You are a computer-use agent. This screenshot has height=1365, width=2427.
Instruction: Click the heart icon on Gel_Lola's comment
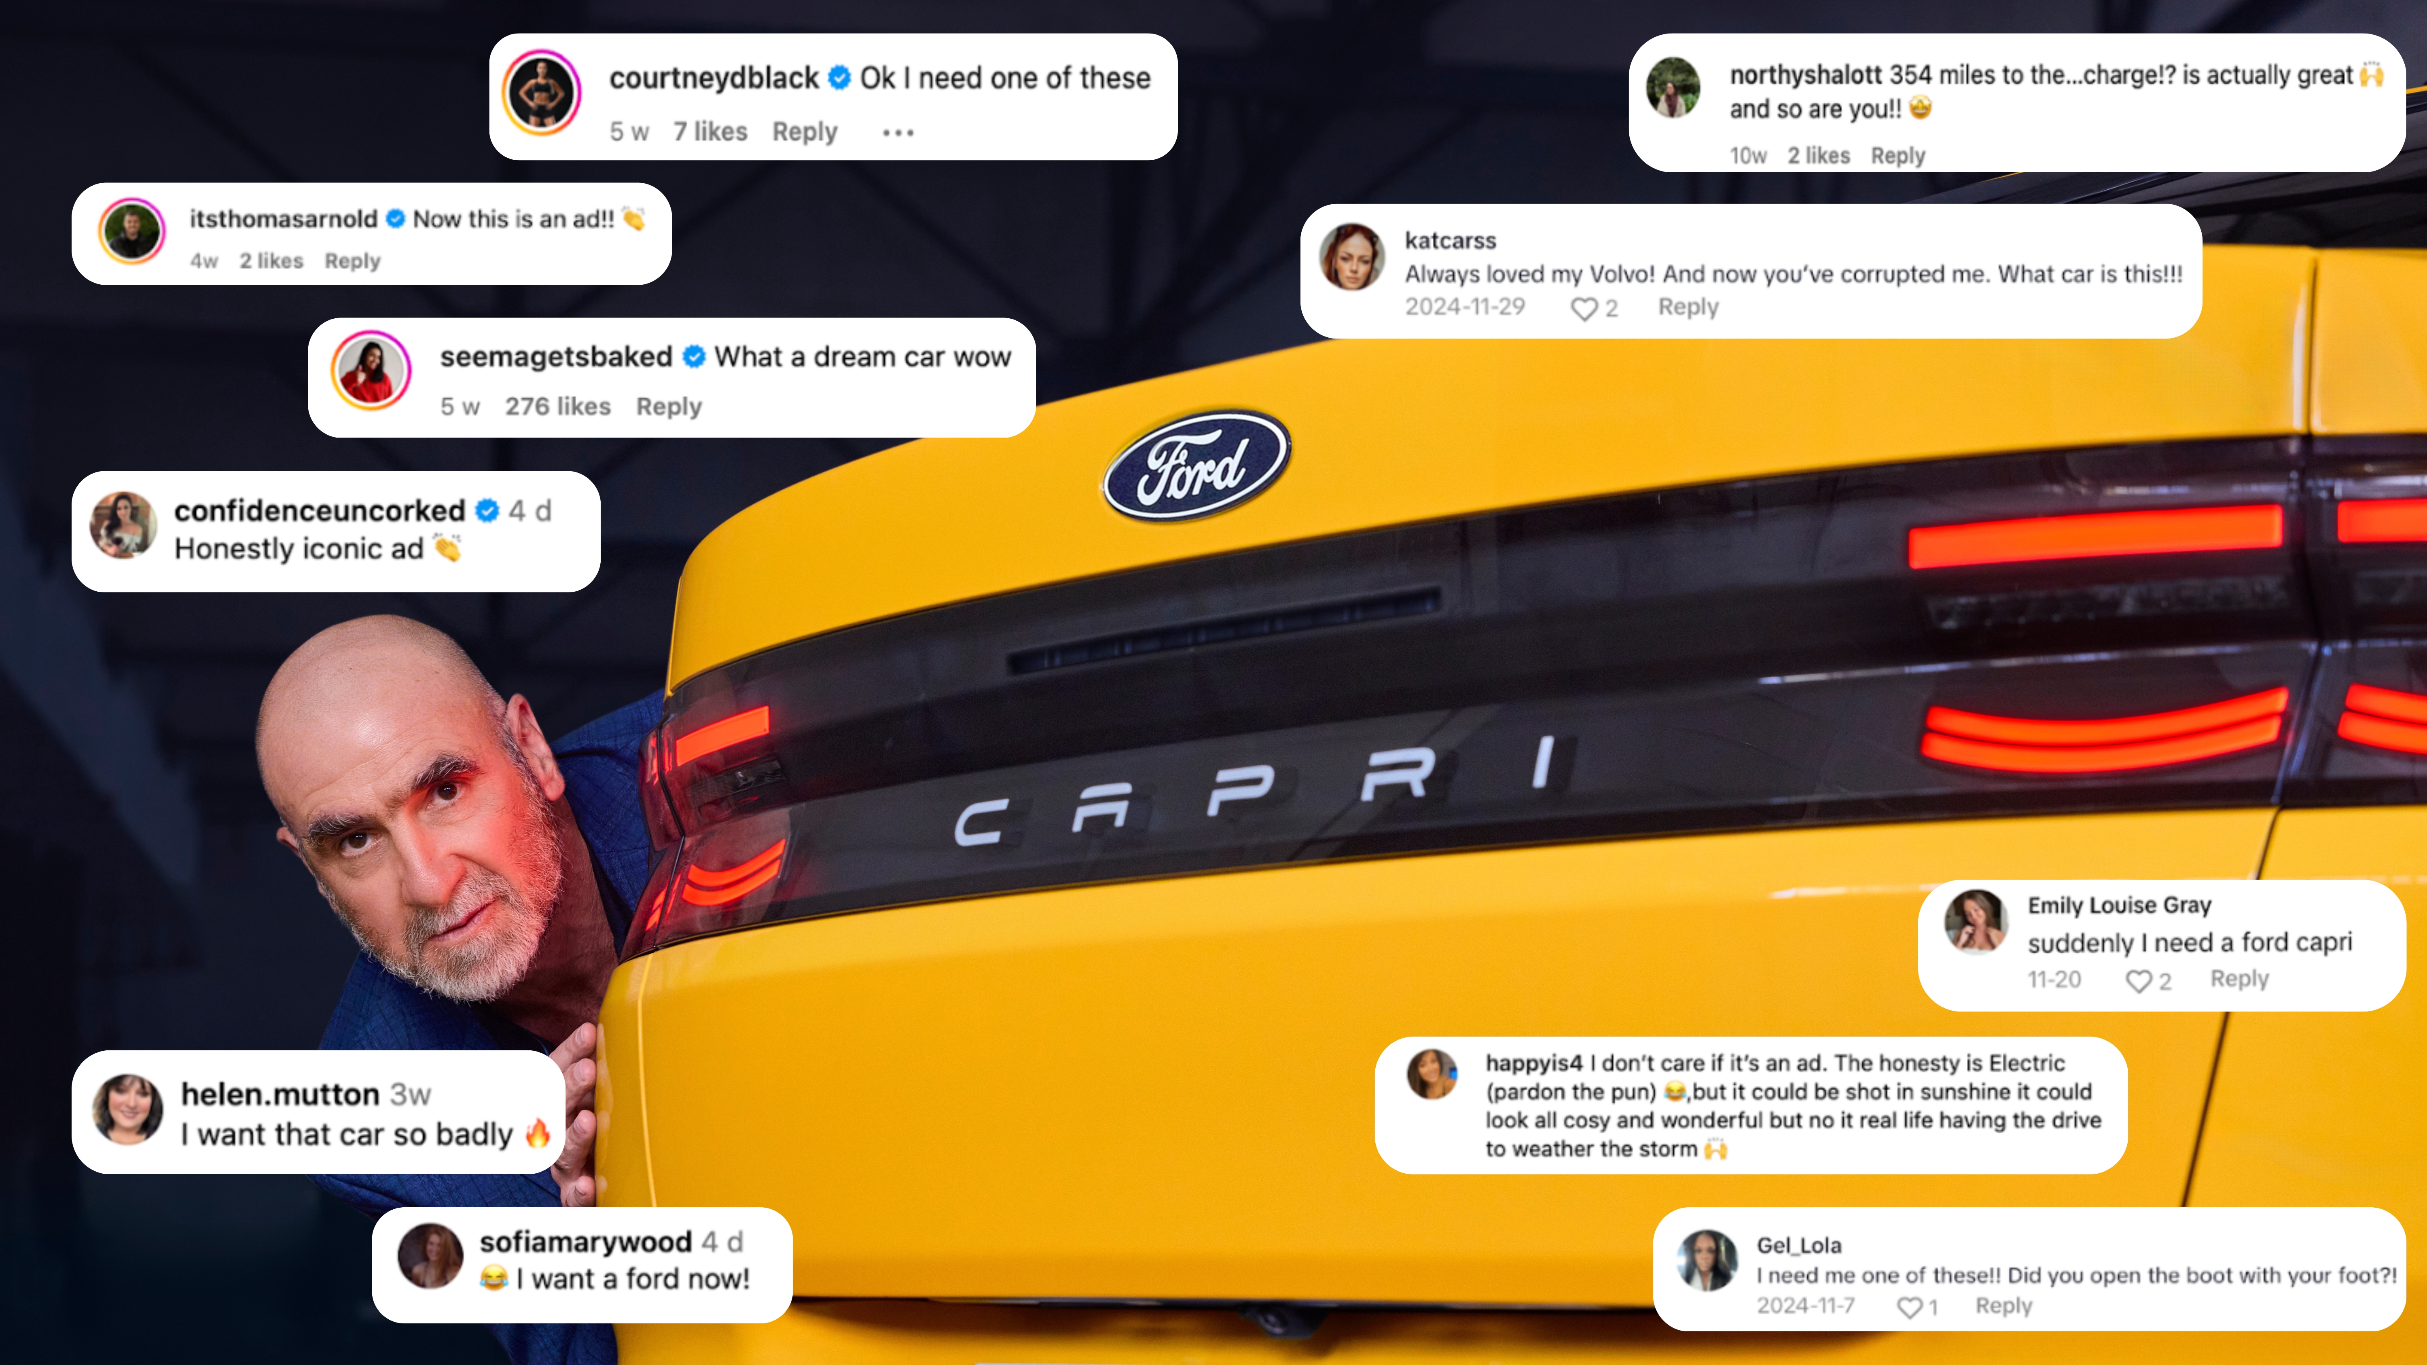(1909, 1308)
